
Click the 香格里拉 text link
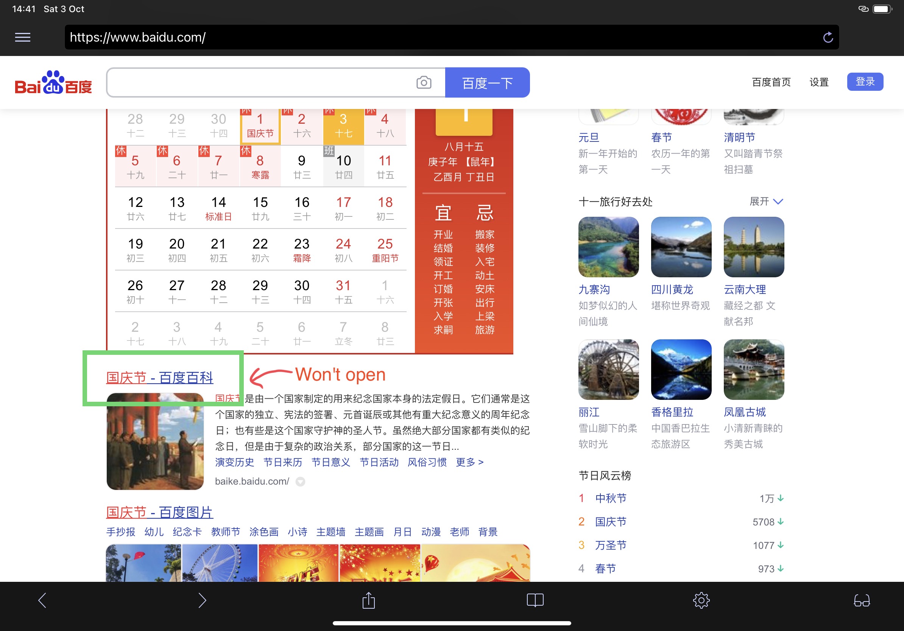(x=672, y=412)
